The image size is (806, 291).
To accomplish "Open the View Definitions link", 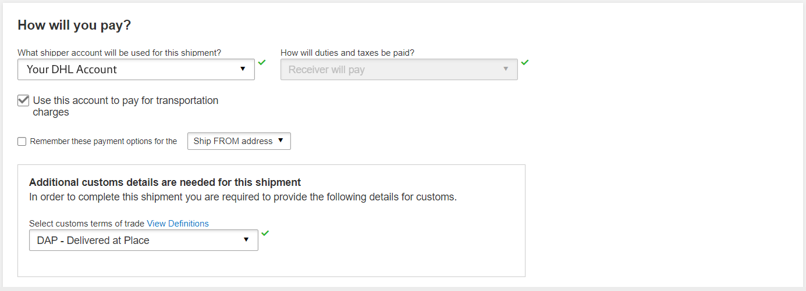I will pos(178,224).
